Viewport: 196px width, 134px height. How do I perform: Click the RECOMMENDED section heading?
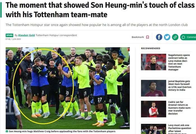coord(151,48)
